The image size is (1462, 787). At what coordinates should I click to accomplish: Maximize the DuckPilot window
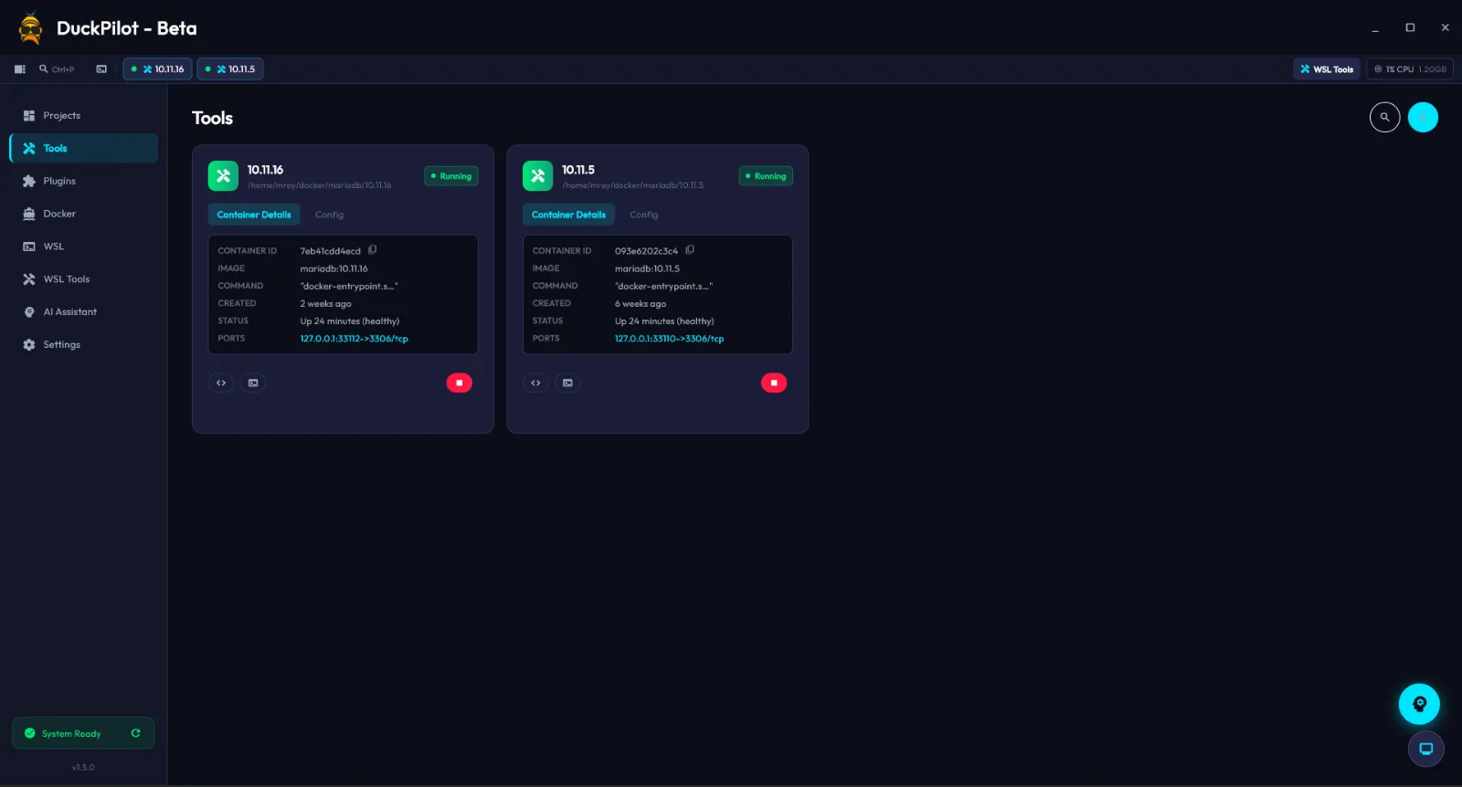(1410, 28)
